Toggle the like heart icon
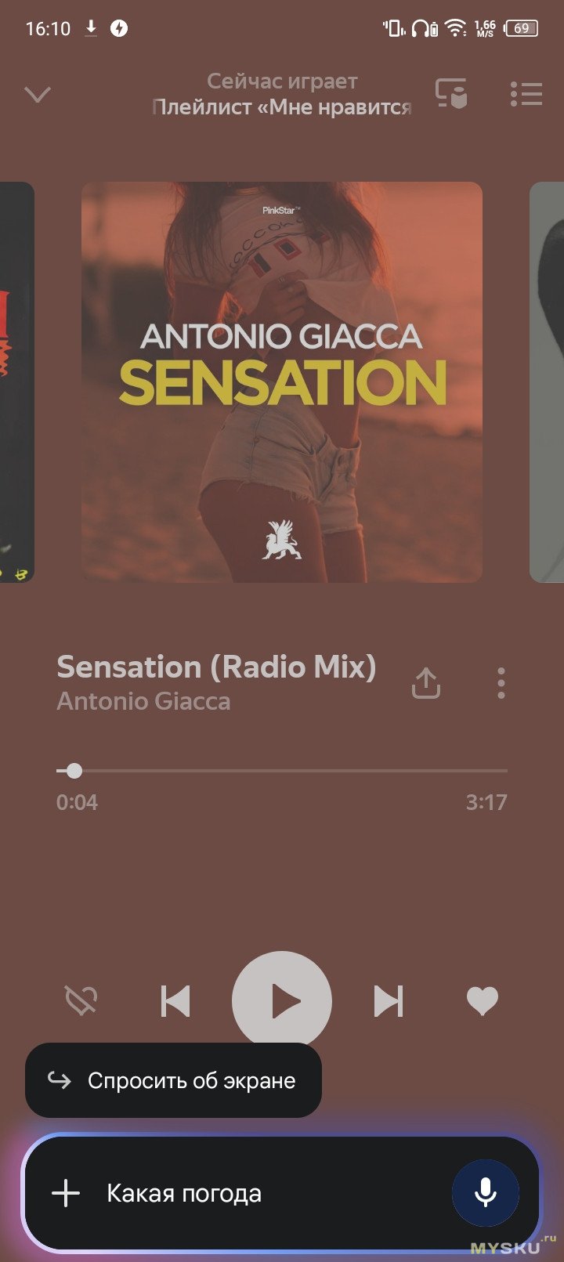 (483, 1000)
